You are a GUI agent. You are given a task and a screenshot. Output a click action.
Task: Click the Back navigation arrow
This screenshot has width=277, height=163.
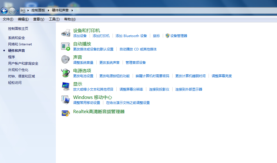pyautogui.click(x=4, y=11)
